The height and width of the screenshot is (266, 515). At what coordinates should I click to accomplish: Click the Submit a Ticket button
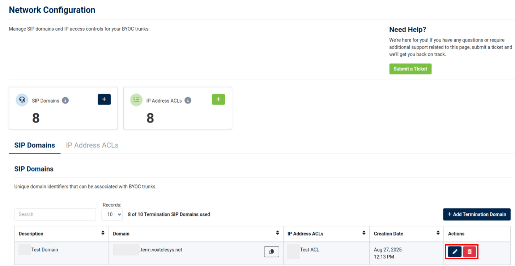410,69
